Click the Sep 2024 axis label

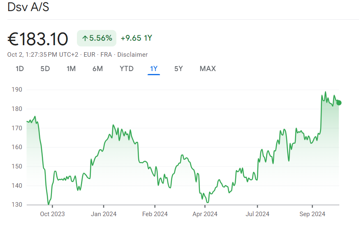(312, 214)
